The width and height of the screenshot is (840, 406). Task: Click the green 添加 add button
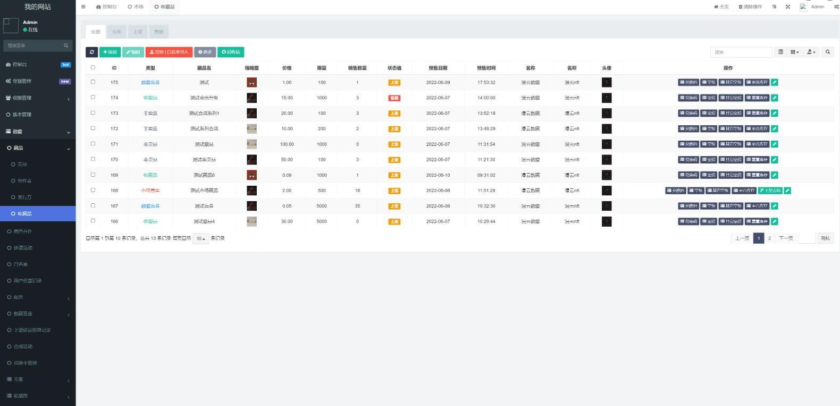point(110,52)
